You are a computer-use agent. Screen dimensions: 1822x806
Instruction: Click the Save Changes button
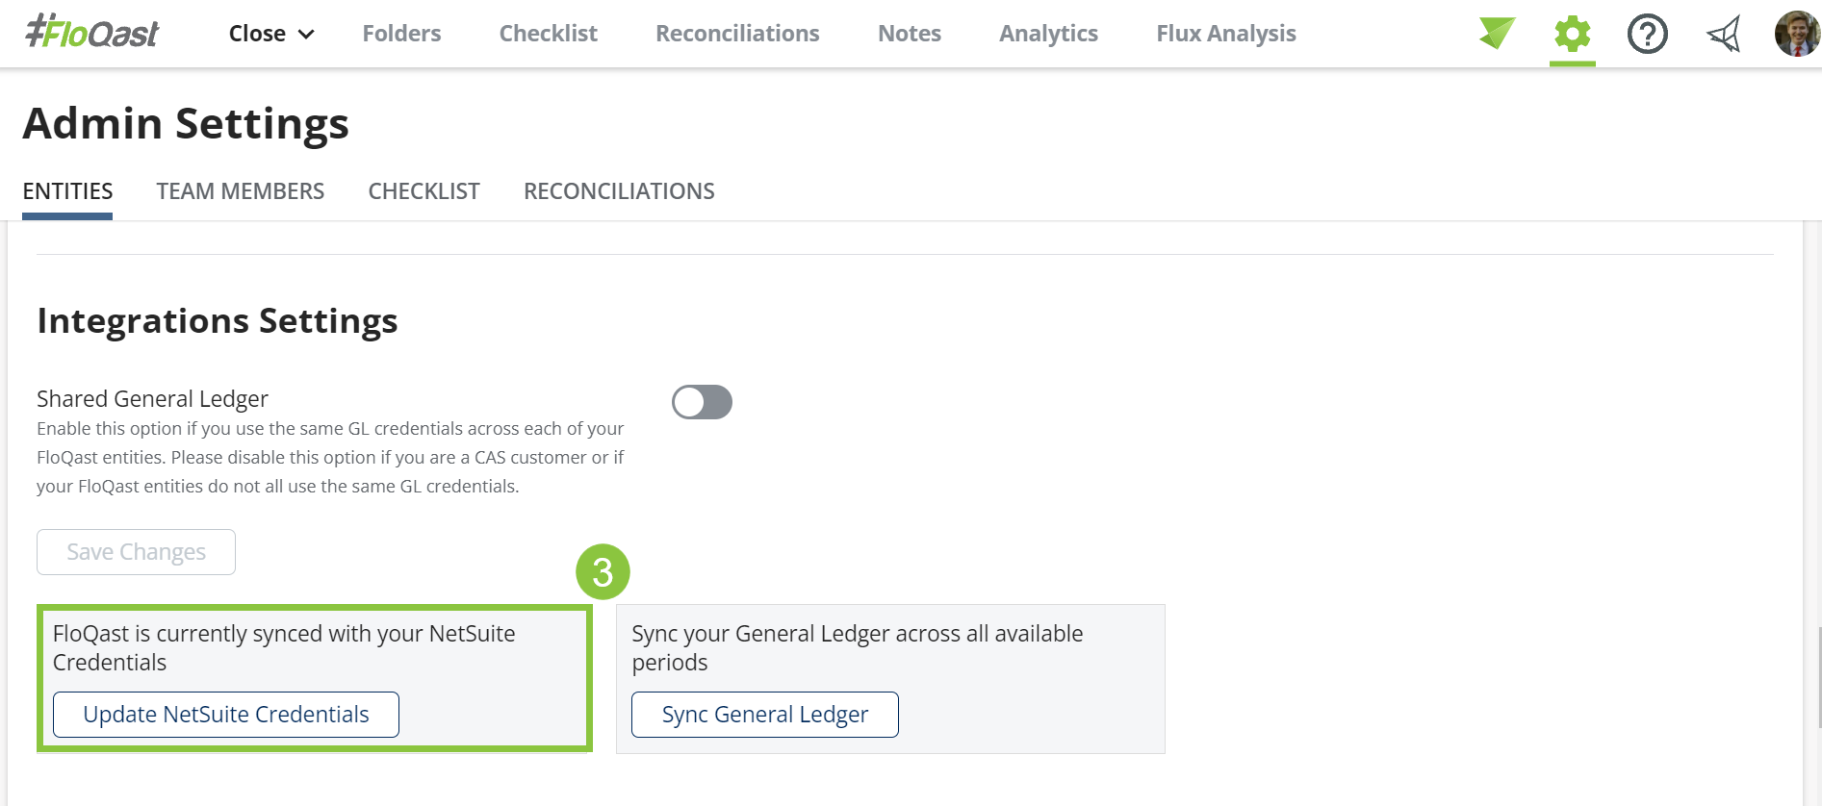[136, 552]
